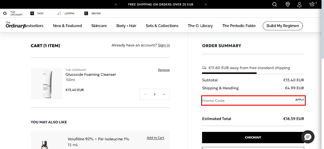This screenshot has height=149, width=324.
Task: Open the Volufiline 92% + Pal-Isoleucine 1% product
Action: coord(98,139)
